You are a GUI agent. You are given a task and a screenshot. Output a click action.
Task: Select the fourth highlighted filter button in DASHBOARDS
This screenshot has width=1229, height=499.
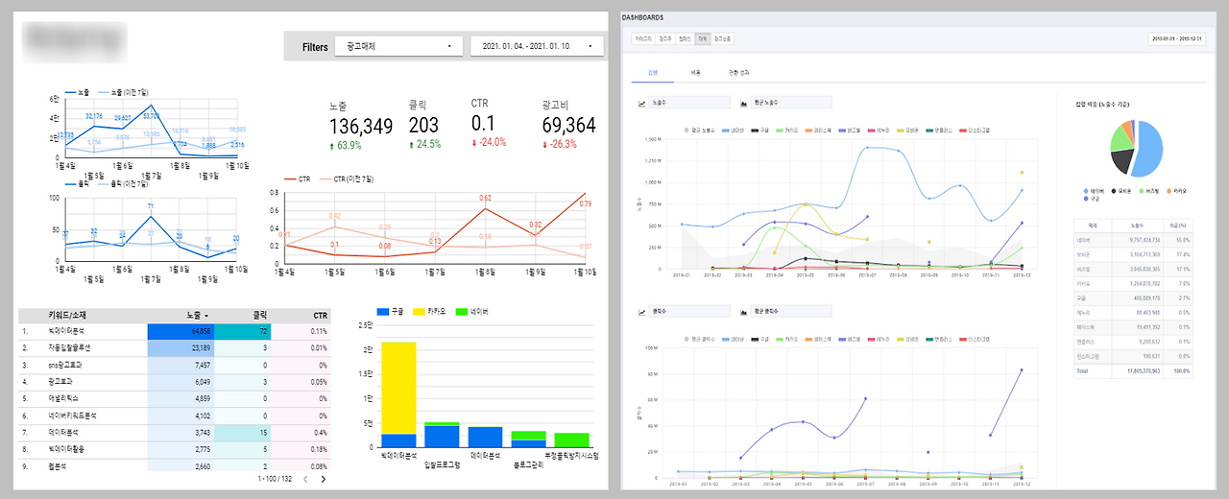click(702, 38)
